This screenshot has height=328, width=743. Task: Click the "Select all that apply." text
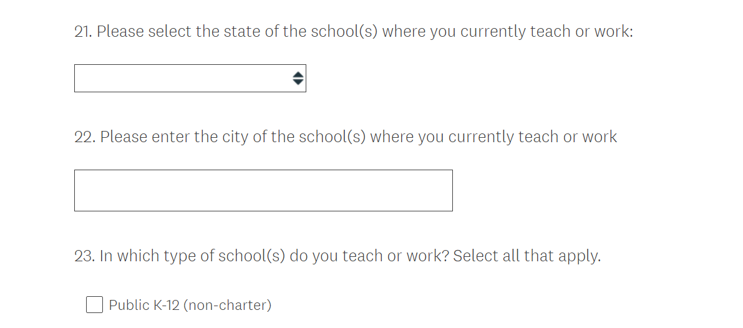point(527,256)
